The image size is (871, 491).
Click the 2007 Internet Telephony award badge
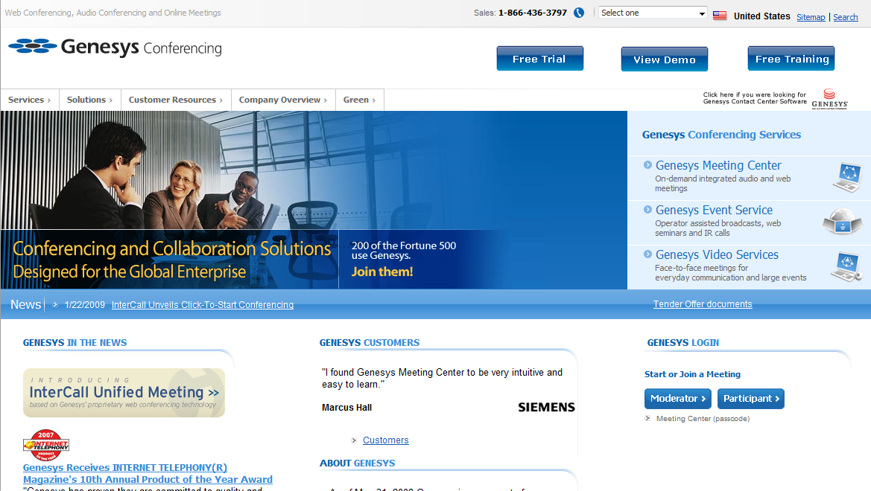point(46,444)
